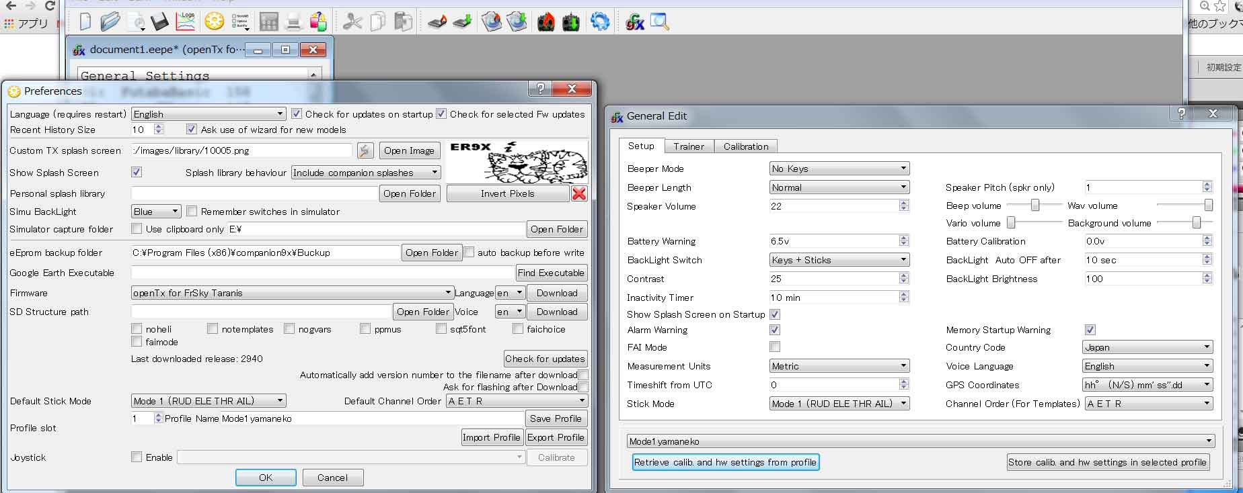Open Firmware openTx for FrSky Taranis dropdown
1243x493 pixels.
click(x=292, y=293)
